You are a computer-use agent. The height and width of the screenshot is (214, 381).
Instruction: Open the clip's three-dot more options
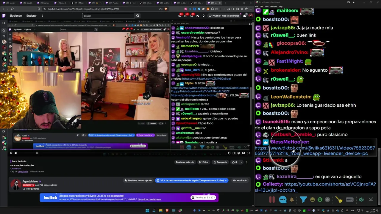click(x=246, y=162)
